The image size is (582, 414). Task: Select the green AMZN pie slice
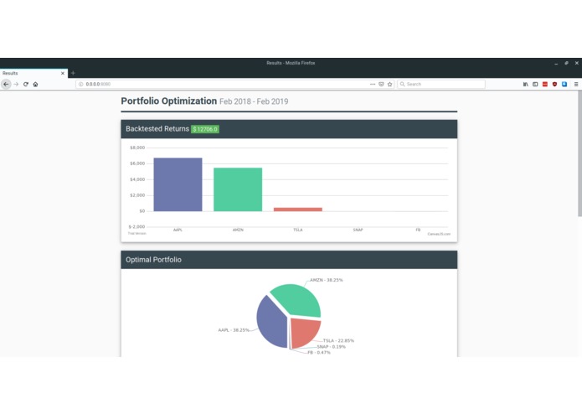pyautogui.click(x=297, y=299)
